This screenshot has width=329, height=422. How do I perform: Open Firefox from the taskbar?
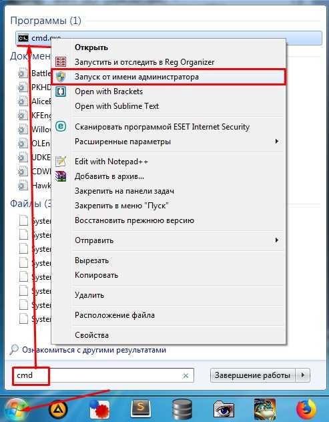[306, 410]
